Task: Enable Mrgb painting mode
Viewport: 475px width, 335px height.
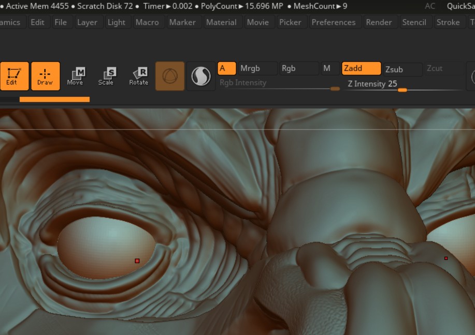Action: point(257,68)
